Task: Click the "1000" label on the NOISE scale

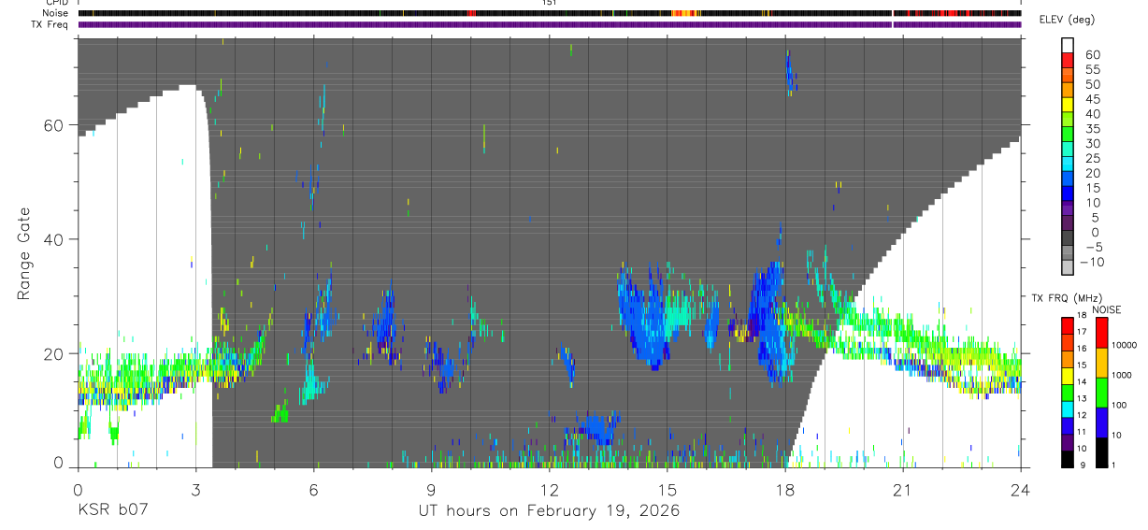Action: coord(1123,375)
